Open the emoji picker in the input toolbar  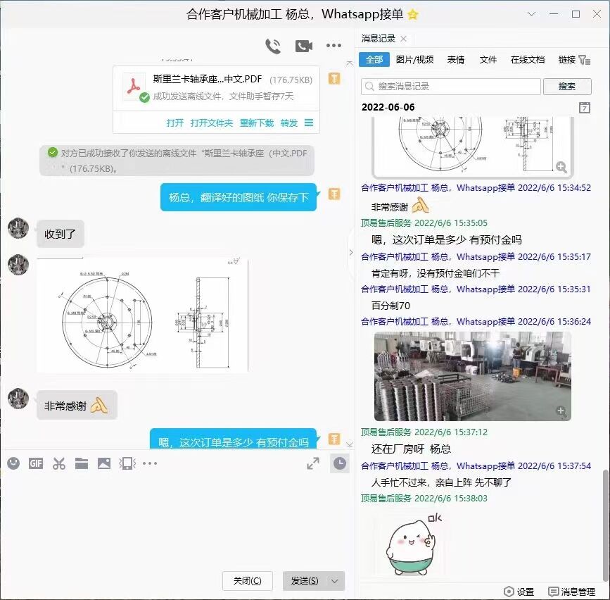(x=13, y=463)
